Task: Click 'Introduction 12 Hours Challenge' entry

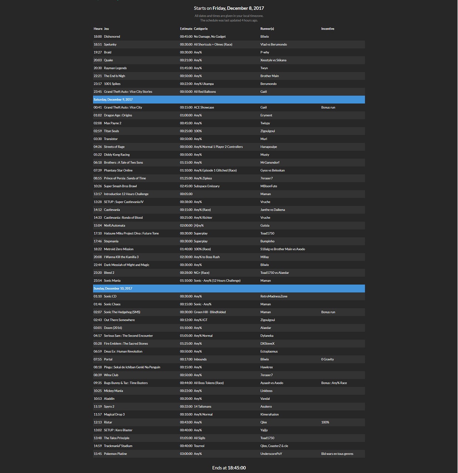Action: 126,194
